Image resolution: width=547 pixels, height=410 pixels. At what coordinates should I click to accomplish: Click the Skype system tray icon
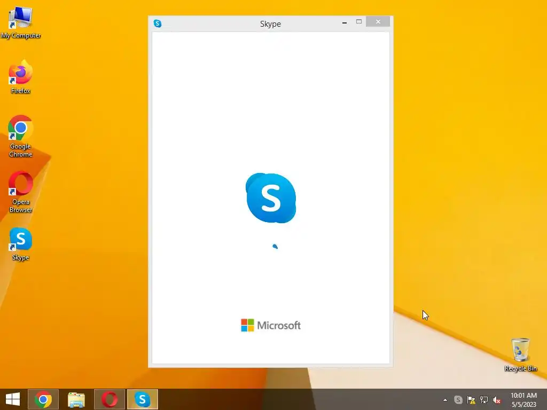pos(458,400)
